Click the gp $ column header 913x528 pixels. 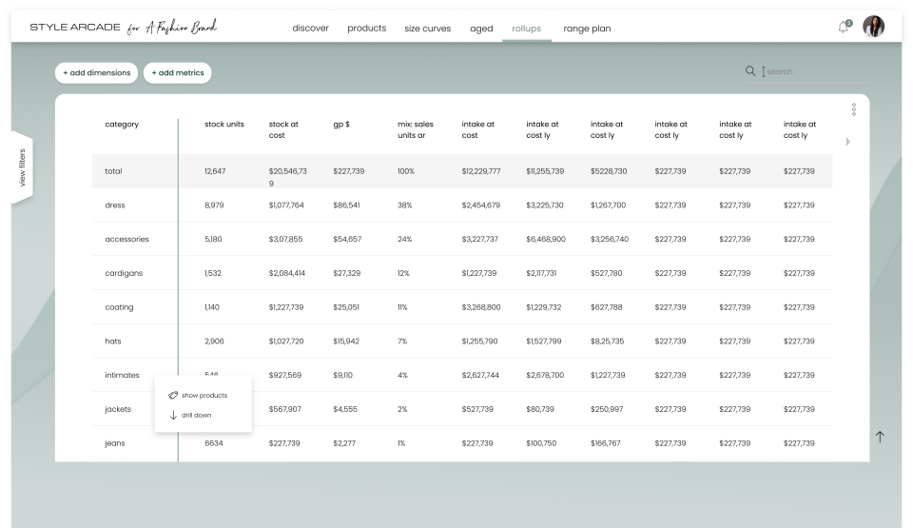pos(341,124)
